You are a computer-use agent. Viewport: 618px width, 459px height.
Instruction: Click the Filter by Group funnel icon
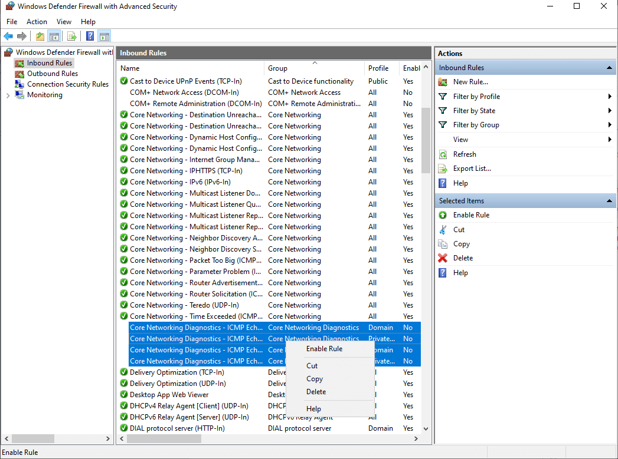443,125
